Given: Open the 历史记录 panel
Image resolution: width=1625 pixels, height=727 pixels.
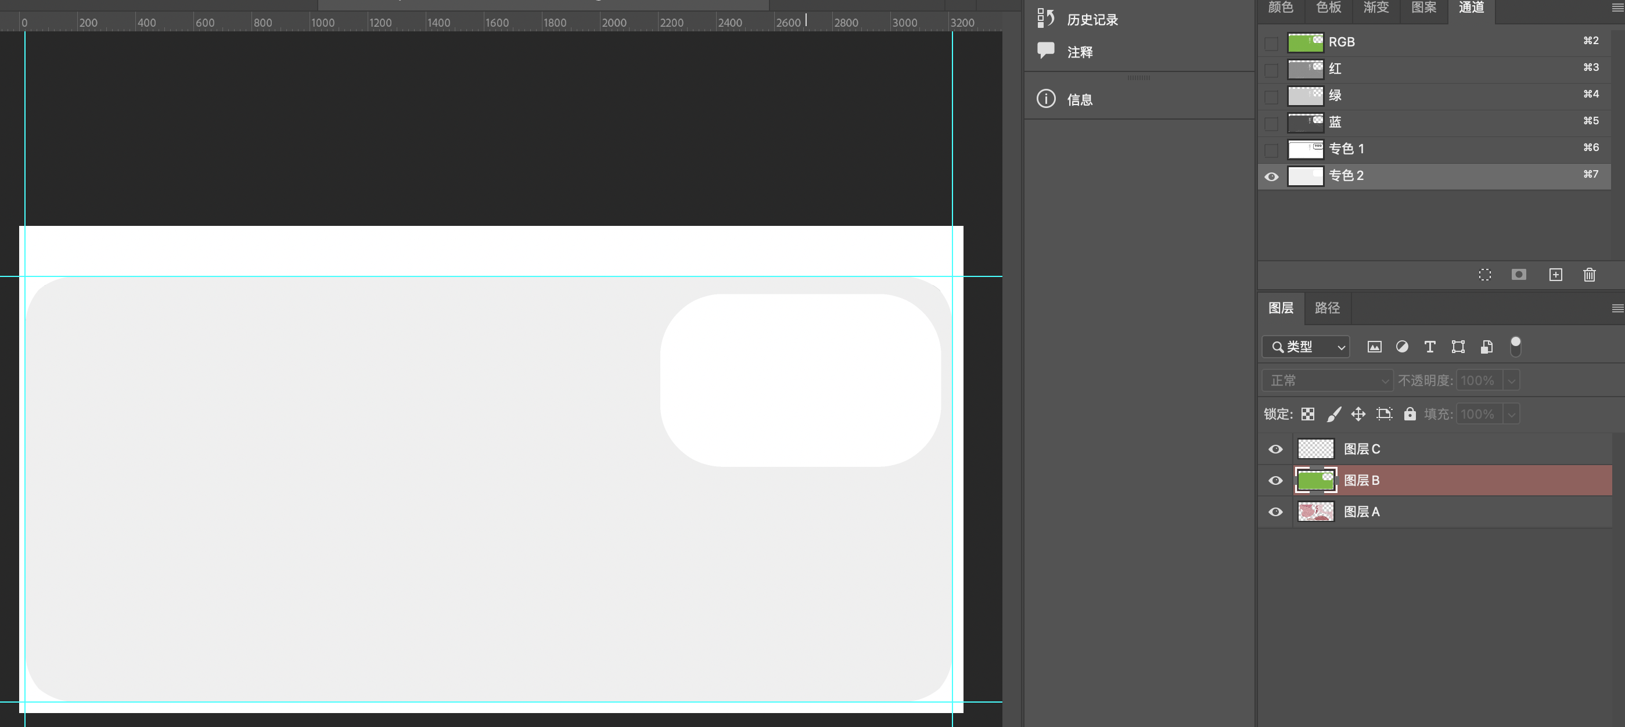Looking at the screenshot, I should click(x=1091, y=20).
